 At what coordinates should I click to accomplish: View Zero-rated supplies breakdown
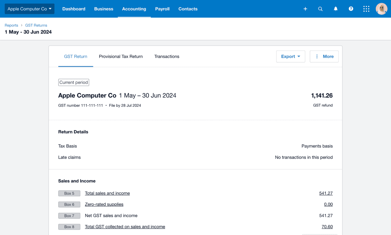tap(104, 204)
